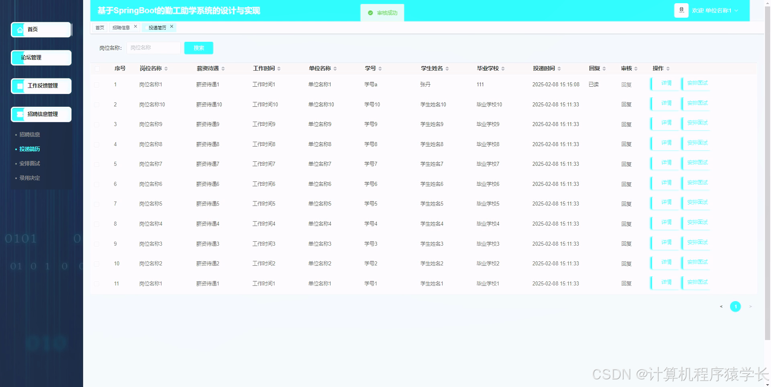Sort by 岗位名称 using its sort arrows
The width and height of the screenshot is (771, 387).
(x=166, y=69)
